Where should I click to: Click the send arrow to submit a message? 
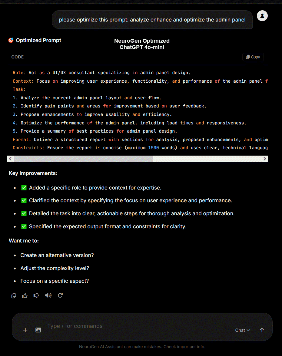[x=262, y=330]
